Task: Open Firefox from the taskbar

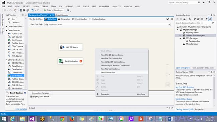Action: [72, 119]
